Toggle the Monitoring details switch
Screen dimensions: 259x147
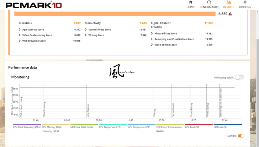(239, 77)
